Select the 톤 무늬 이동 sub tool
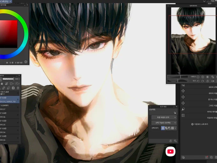This screenshot has width=217, height=163. click(199, 98)
